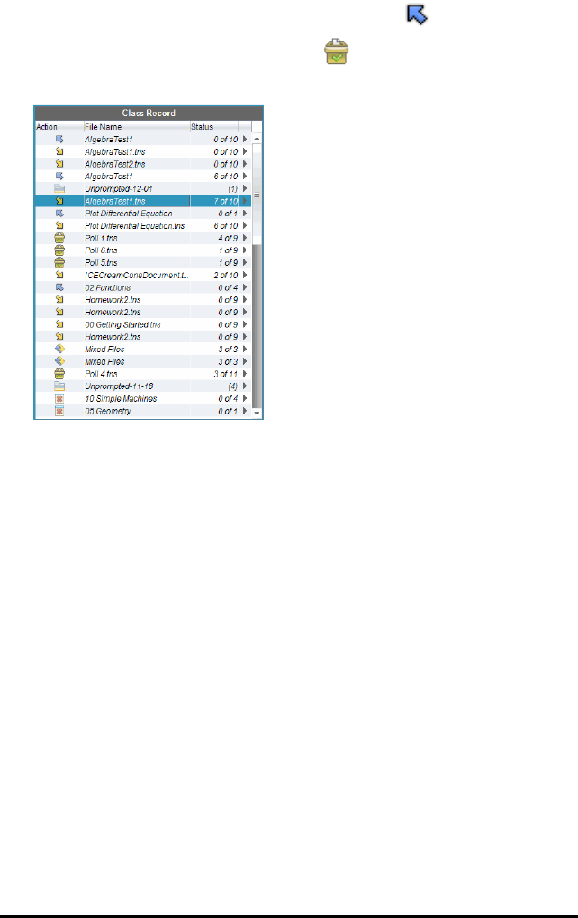Click the folder icon for Unprompted-11-18

pyautogui.click(x=59, y=386)
